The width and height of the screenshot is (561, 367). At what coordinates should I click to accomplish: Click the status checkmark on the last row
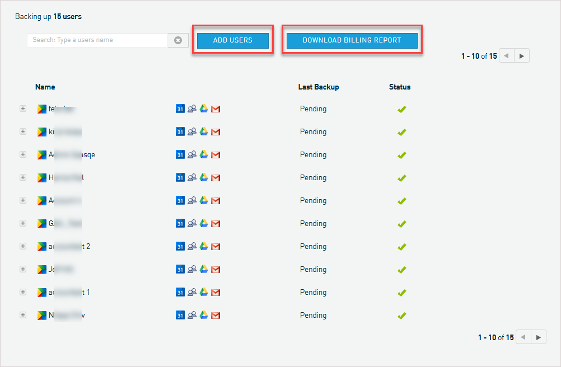point(401,315)
